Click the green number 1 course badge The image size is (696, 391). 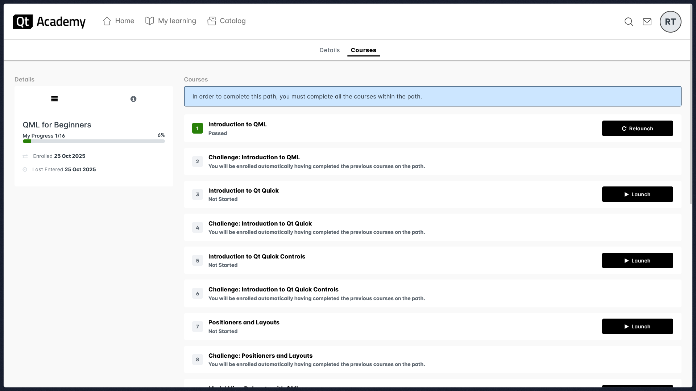click(x=197, y=128)
